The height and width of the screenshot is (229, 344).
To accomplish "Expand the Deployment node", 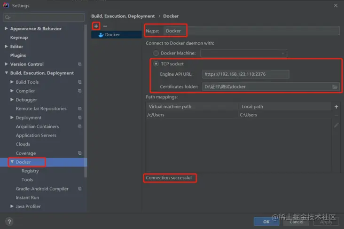I will point(12,118).
